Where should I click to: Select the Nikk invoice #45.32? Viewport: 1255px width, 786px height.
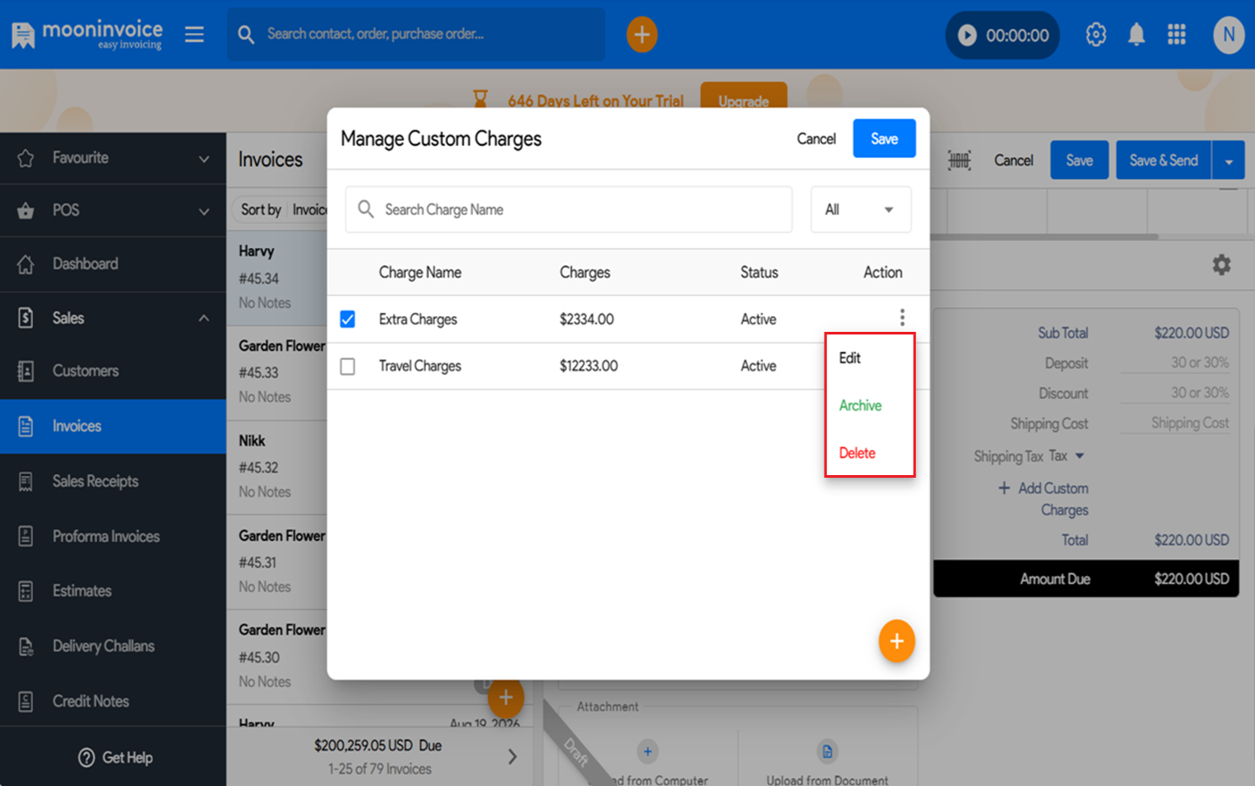point(277,467)
